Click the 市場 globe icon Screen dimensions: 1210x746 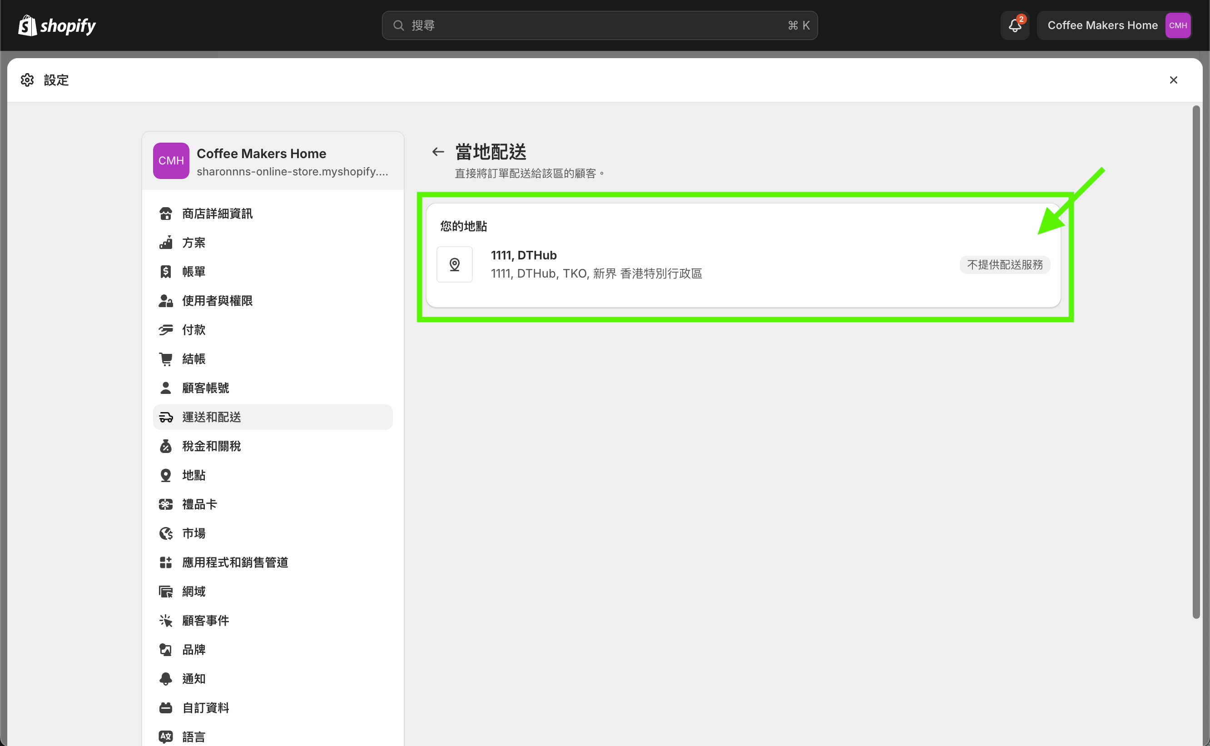pyautogui.click(x=166, y=534)
